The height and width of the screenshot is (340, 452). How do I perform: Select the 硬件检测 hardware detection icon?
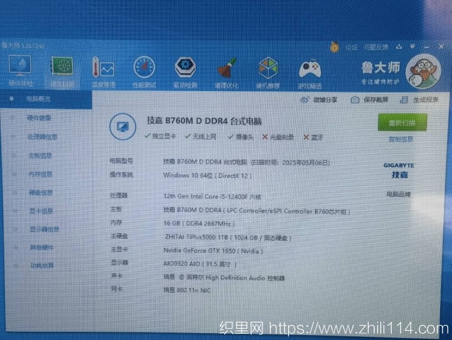62,71
